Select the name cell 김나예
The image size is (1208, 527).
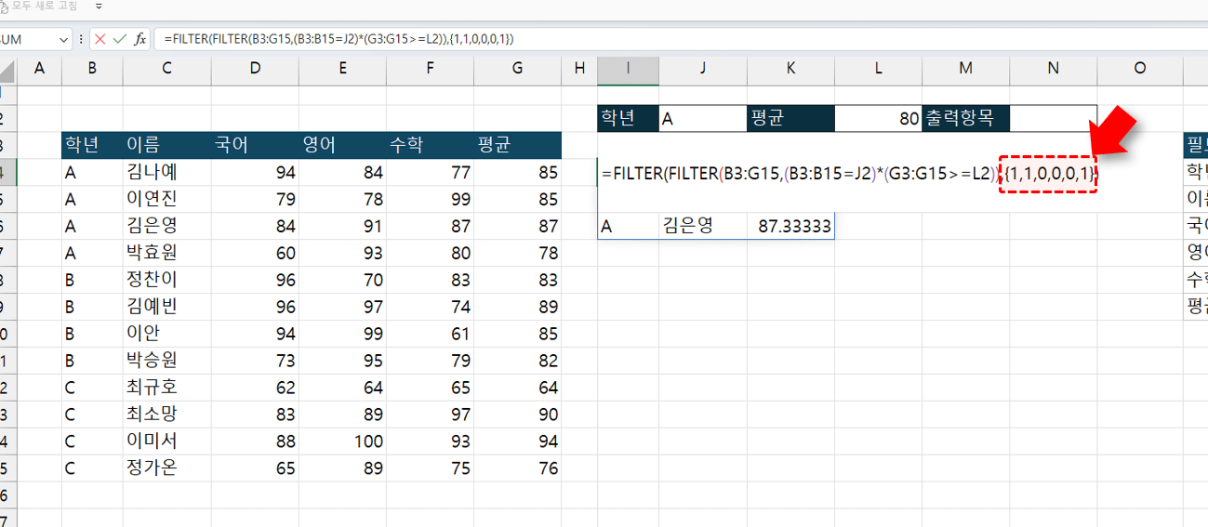(166, 172)
